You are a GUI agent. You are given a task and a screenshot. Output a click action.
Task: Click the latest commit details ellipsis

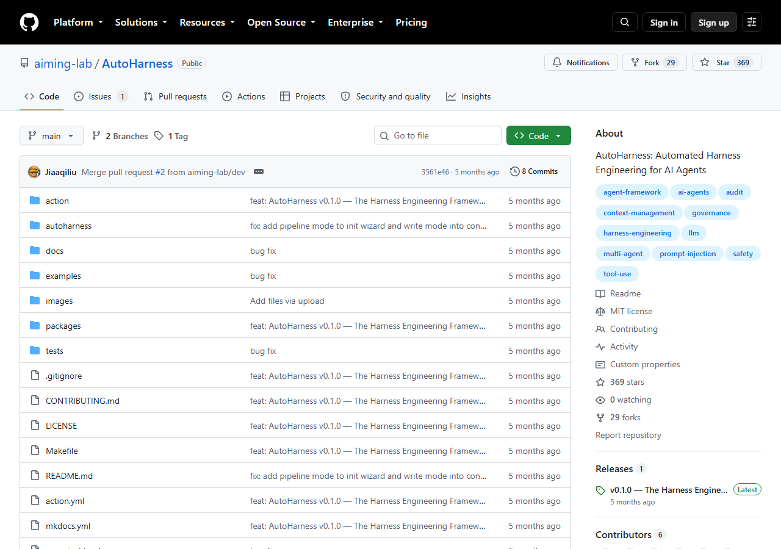[259, 172]
